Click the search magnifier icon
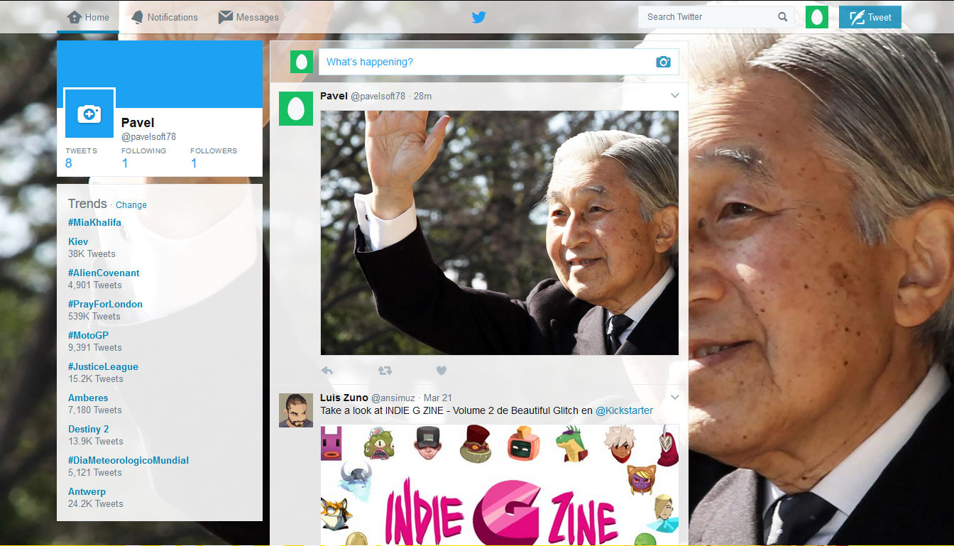Screen dimensions: 954x546 click(782, 17)
